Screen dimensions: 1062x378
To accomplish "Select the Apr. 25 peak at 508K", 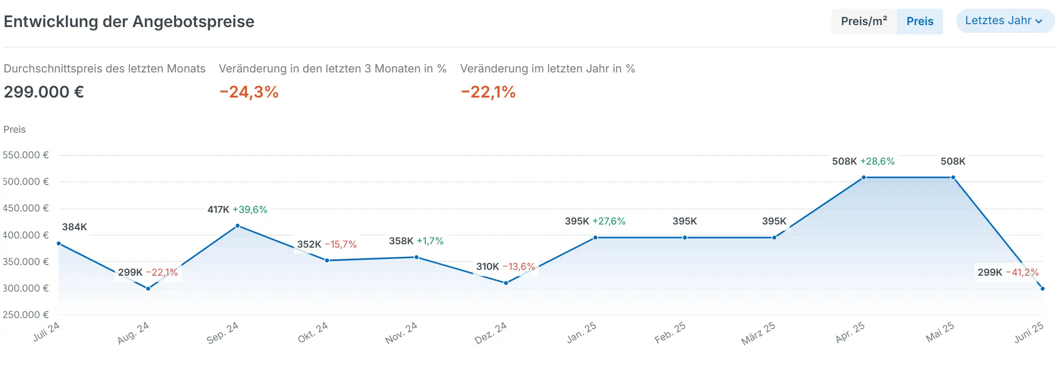I will coord(864,178).
